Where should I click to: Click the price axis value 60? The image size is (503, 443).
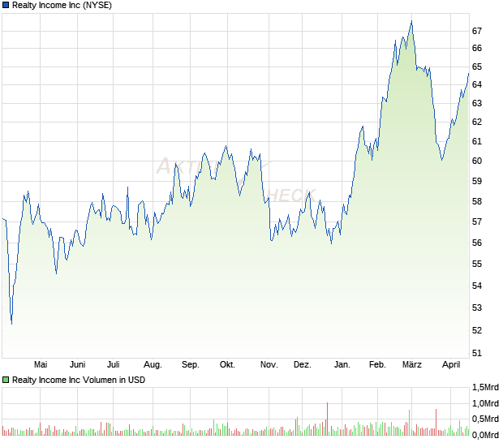tap(477, 161)
